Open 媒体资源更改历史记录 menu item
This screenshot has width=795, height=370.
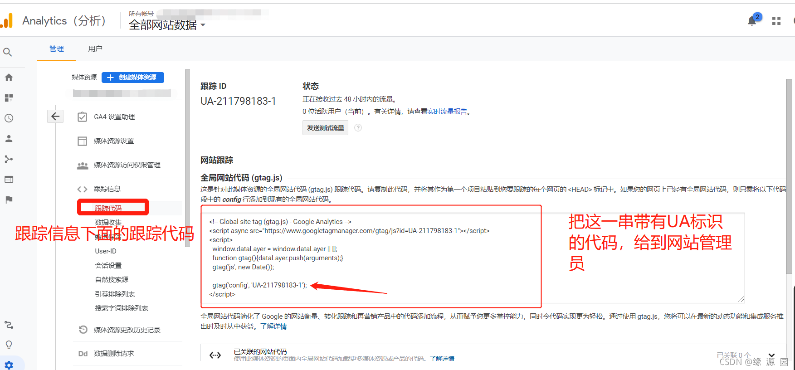[x=127, y=330]
